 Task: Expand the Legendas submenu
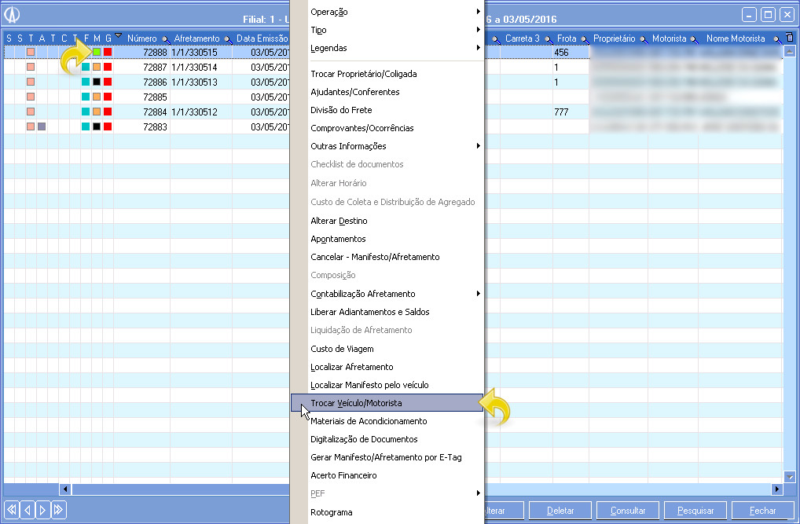pos(478,47)
